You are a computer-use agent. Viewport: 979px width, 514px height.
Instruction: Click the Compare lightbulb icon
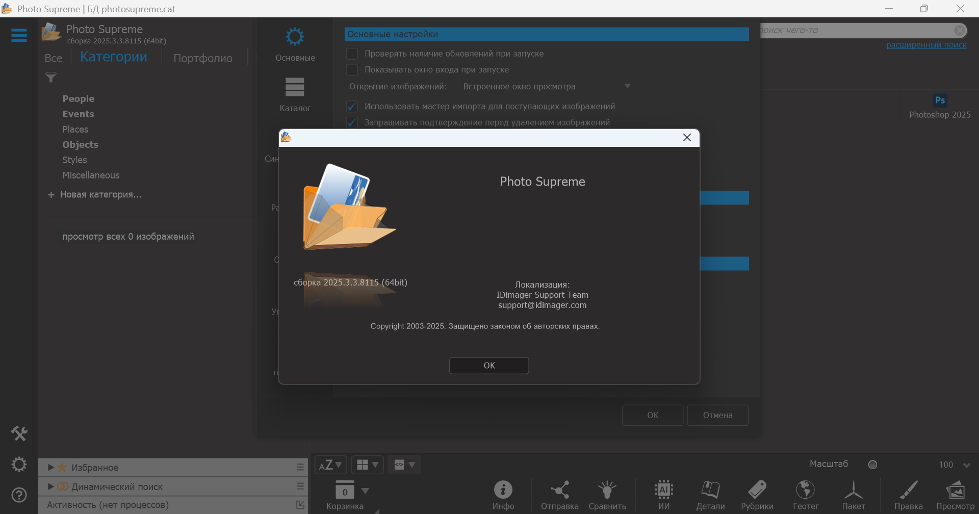pyautogui.click(x=607, y=491)
